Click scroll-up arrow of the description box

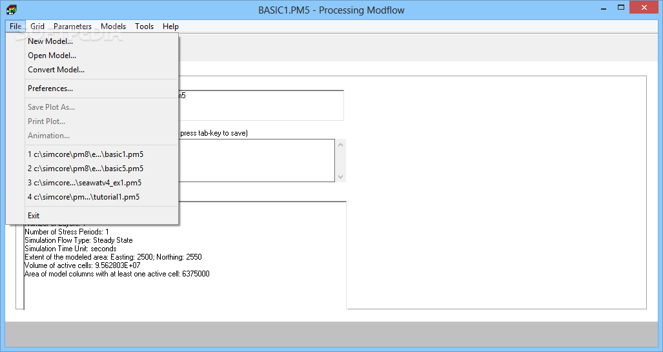click(x=340, y=145)
